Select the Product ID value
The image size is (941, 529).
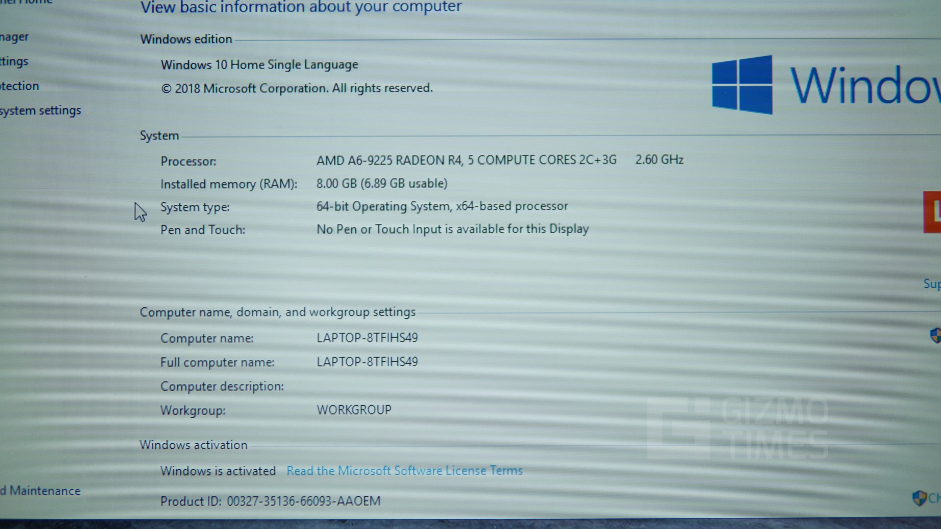point(305,501)
